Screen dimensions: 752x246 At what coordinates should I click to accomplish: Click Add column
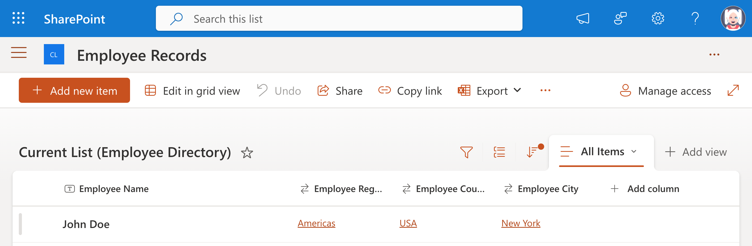pos(645,189)
